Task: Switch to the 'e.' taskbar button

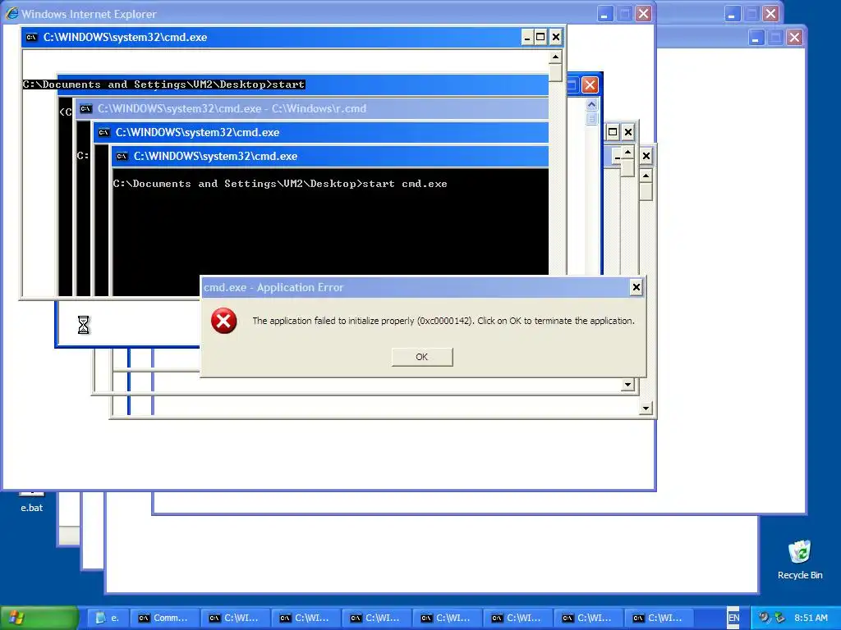Action: pos(108,618)
